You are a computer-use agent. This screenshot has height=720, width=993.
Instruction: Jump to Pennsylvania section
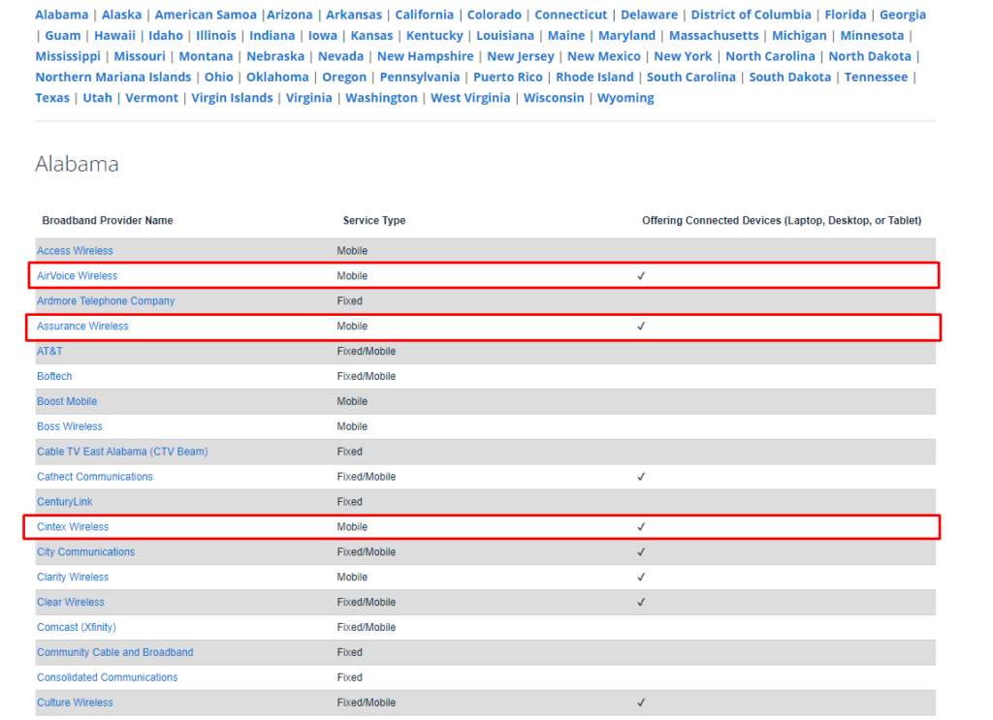pyautogui.click(x=419, y=78)
